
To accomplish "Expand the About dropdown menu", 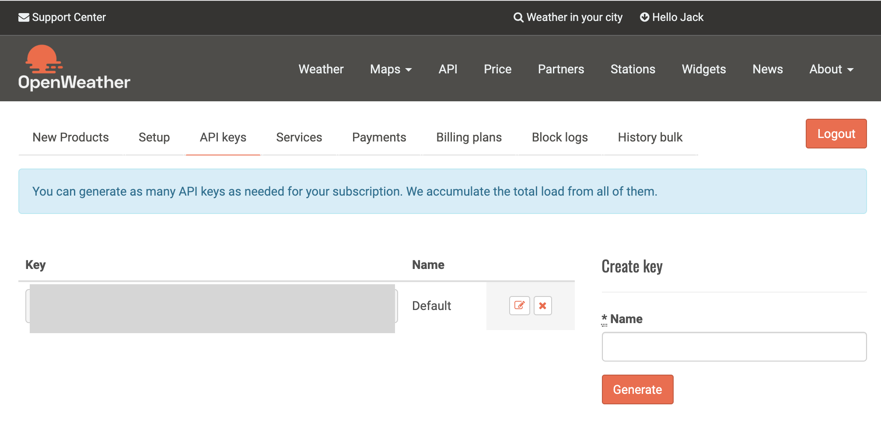I will 831,69.
